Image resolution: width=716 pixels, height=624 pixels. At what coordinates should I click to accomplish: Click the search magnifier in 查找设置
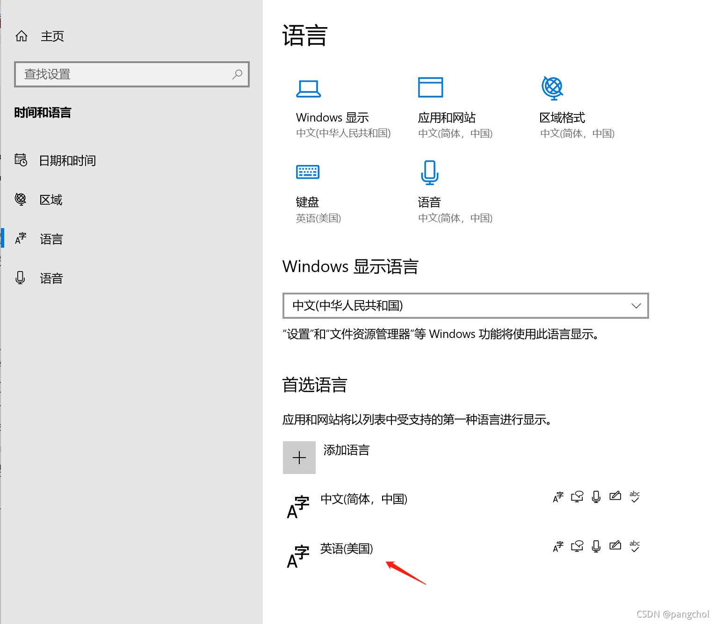point(237,74)
